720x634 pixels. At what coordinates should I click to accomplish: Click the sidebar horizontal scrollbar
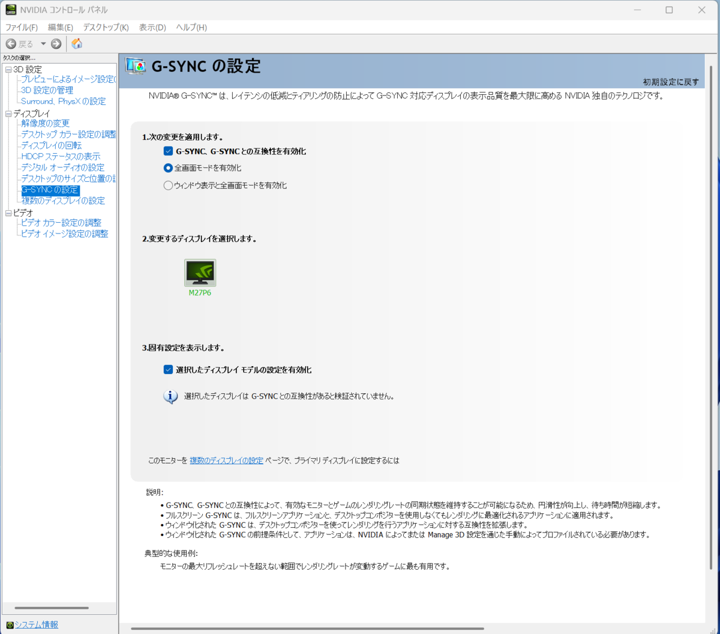point(52,608)
